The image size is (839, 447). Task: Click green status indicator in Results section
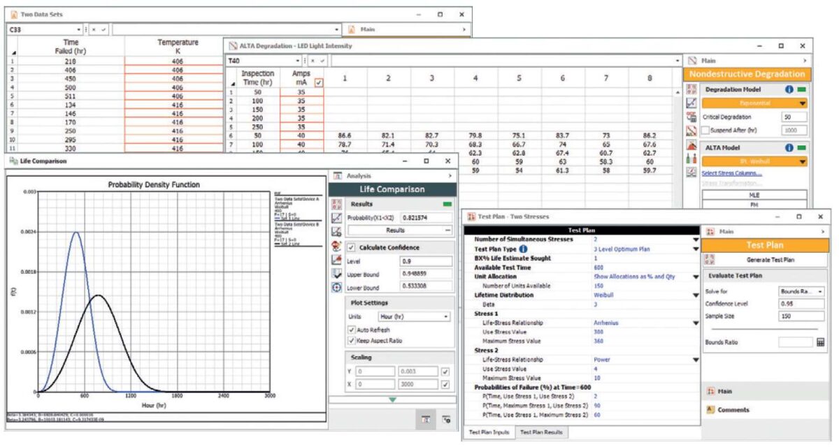448,204
